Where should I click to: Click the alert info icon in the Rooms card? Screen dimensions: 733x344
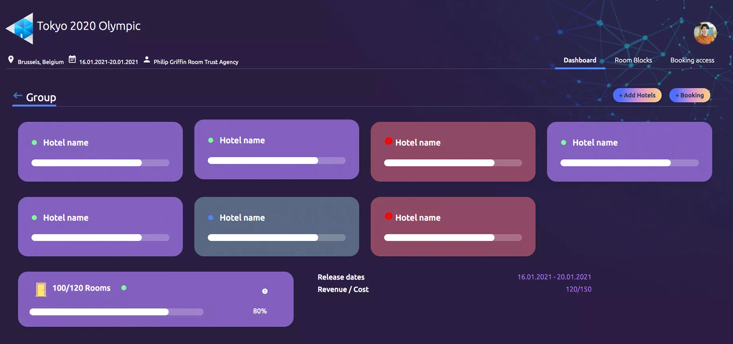[265, 291]
